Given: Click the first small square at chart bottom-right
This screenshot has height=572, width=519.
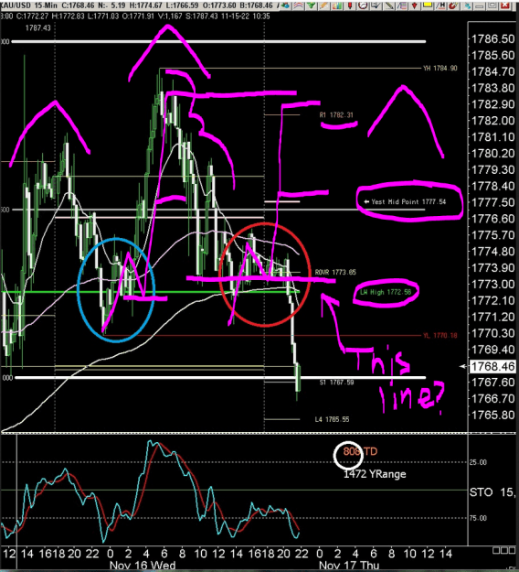Looking at the screenshot, I should 495,550.
